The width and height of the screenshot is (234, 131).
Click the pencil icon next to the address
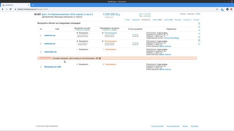click(x=92, y=14)
